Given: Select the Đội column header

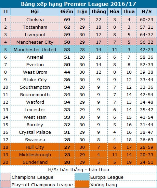Looking at the screenshot, I should [35, 12].
